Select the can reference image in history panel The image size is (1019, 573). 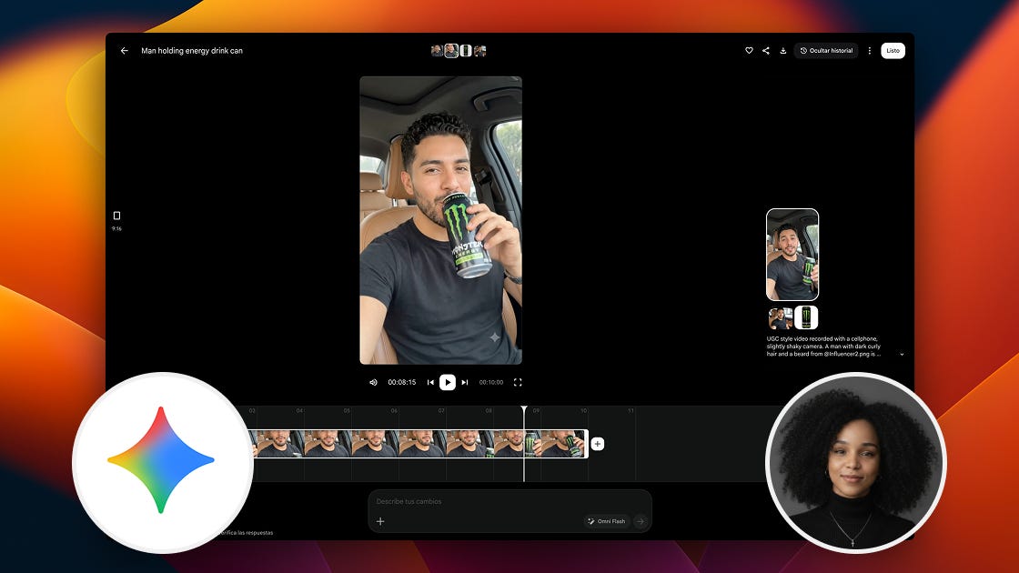(x=806, y=317)
